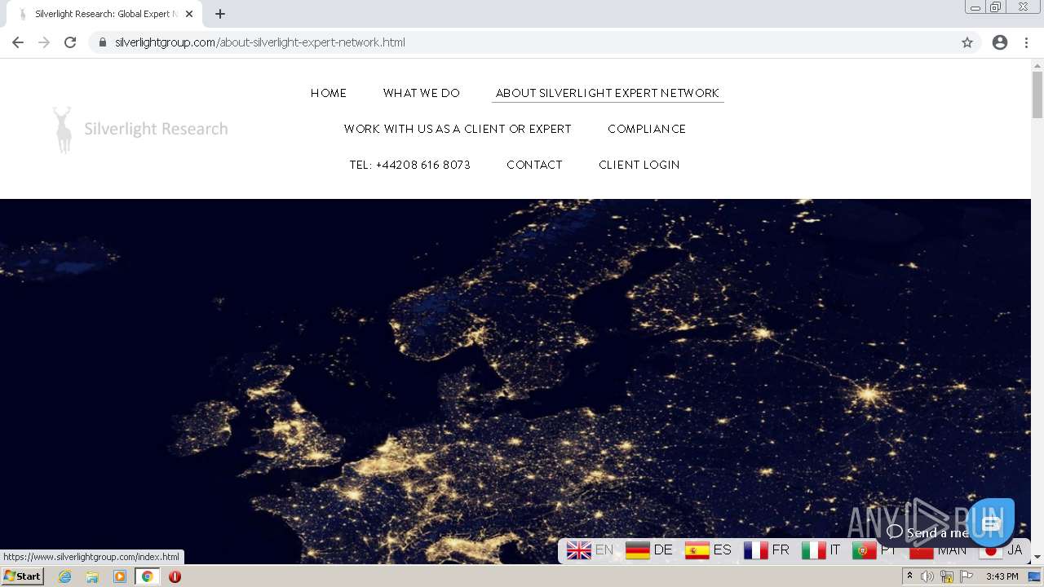This screenshot has width=1044, height=587.
Task: Click the scrollbar down arrow
Action: click(1037, 557)
